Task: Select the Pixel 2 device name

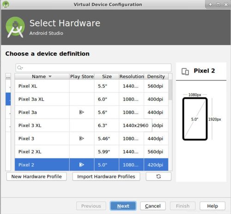Action: pos(26,165)
